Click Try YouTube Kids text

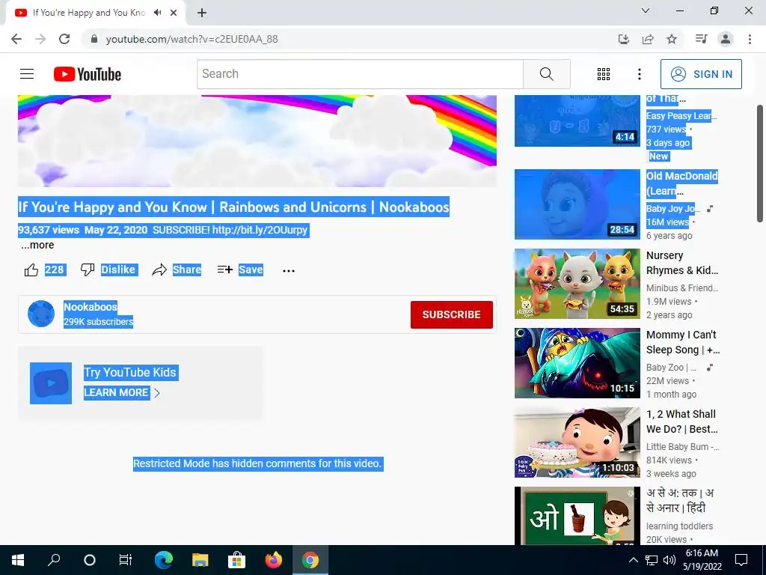click(x=130, y=373)
